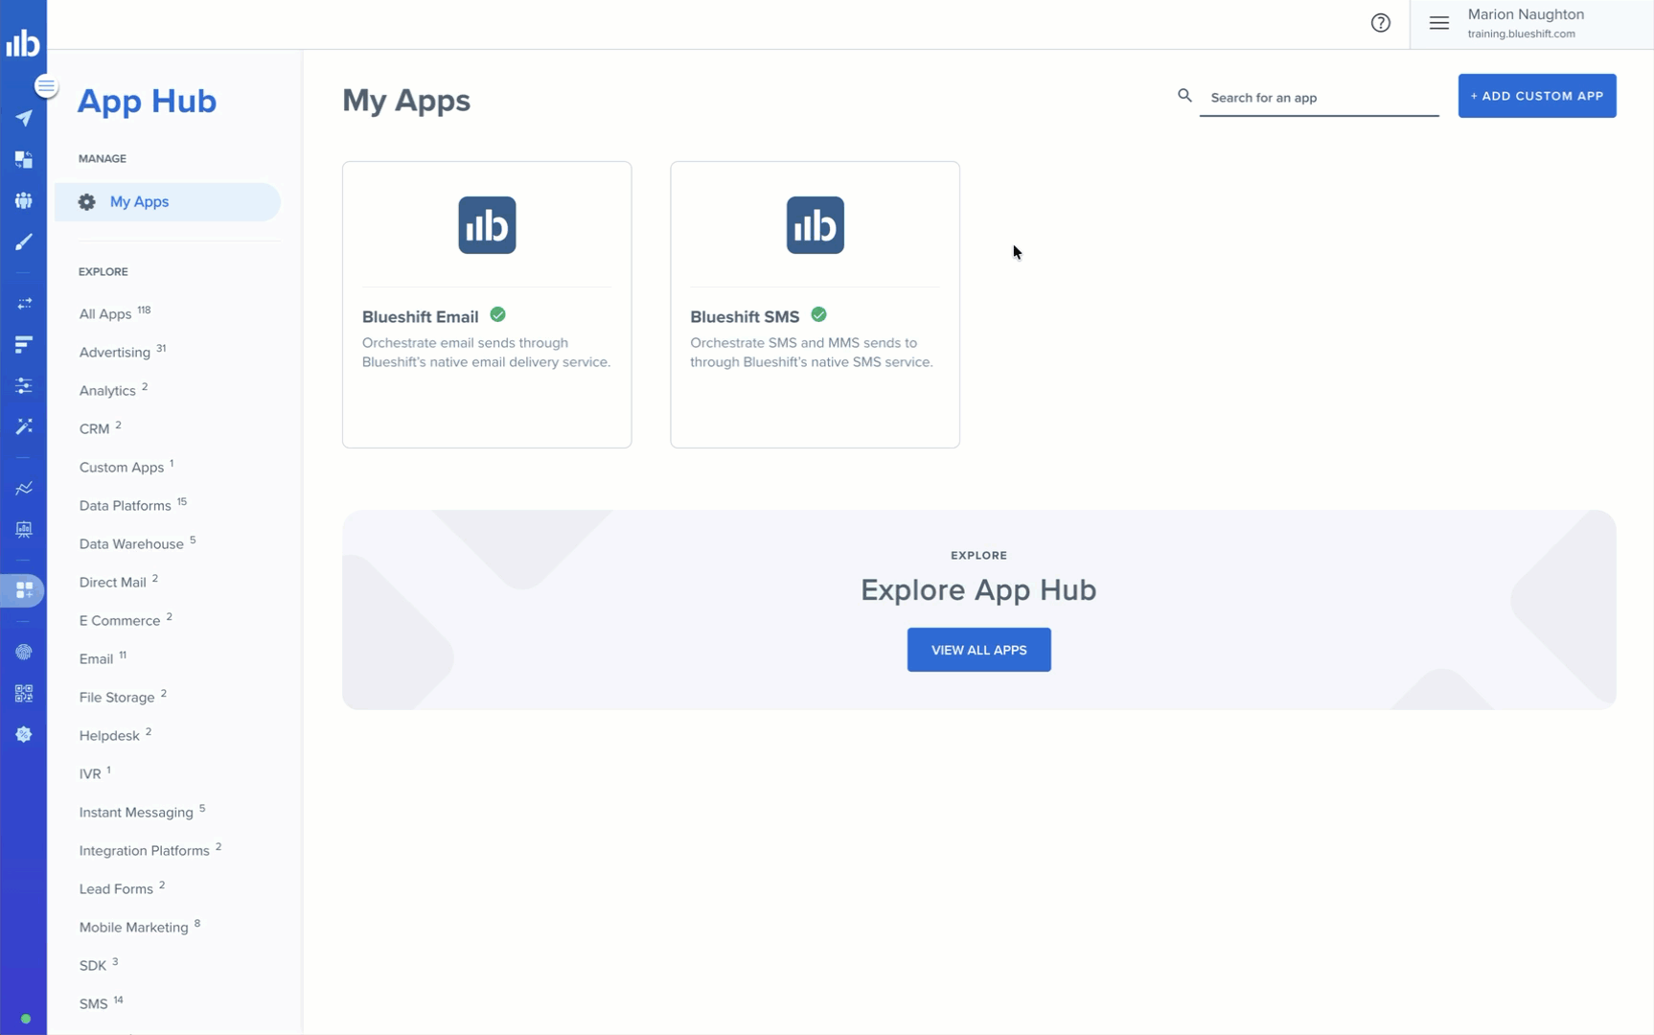
Task: Open the fingerprint sidebar icon
Action: [x=24, y=652]
